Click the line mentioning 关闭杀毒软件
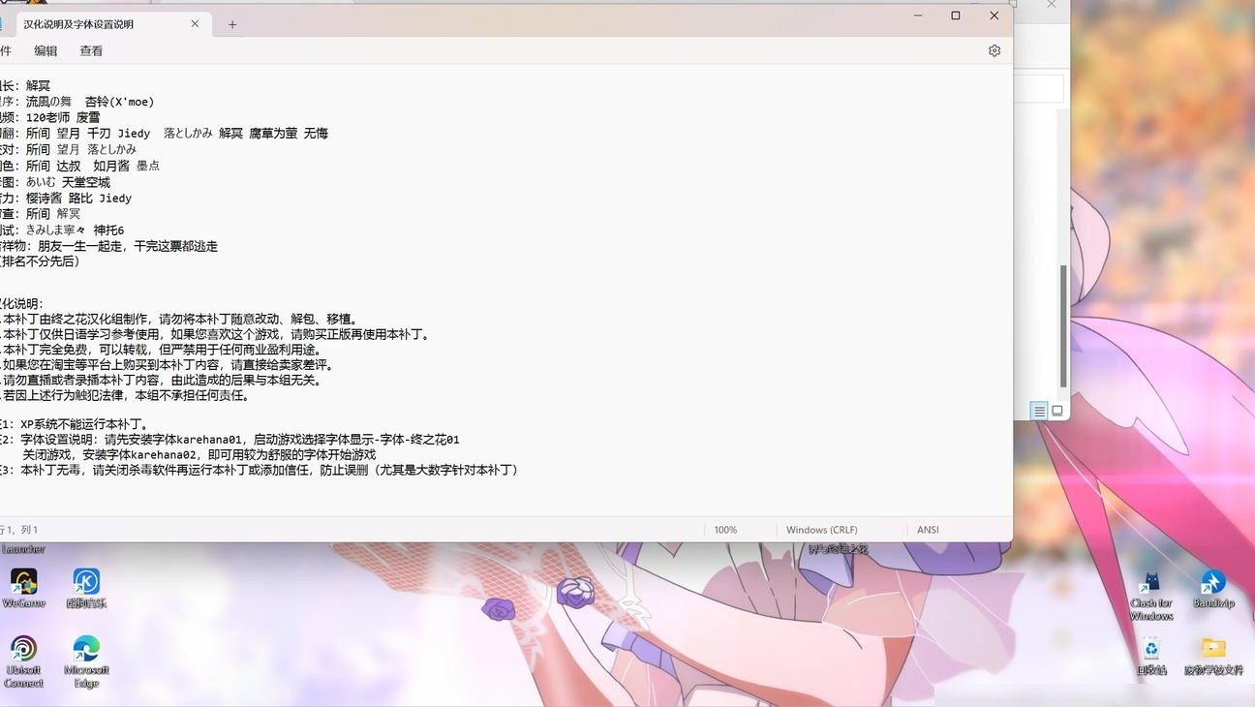The image size is (1255, 707). tap(261, 470)
